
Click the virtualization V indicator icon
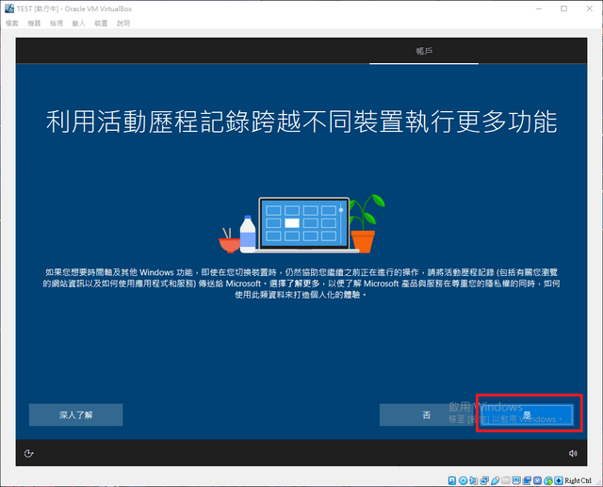click(537, 480)
